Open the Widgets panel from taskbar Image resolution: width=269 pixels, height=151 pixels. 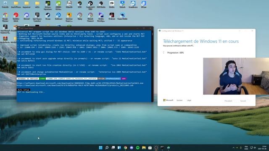click(x=119, y=148)
